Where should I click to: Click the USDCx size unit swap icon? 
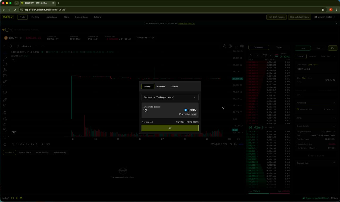334,80
